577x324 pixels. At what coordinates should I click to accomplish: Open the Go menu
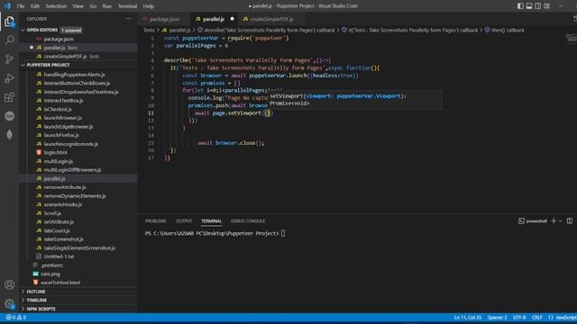pyautogui.click(x=93, y=6)
